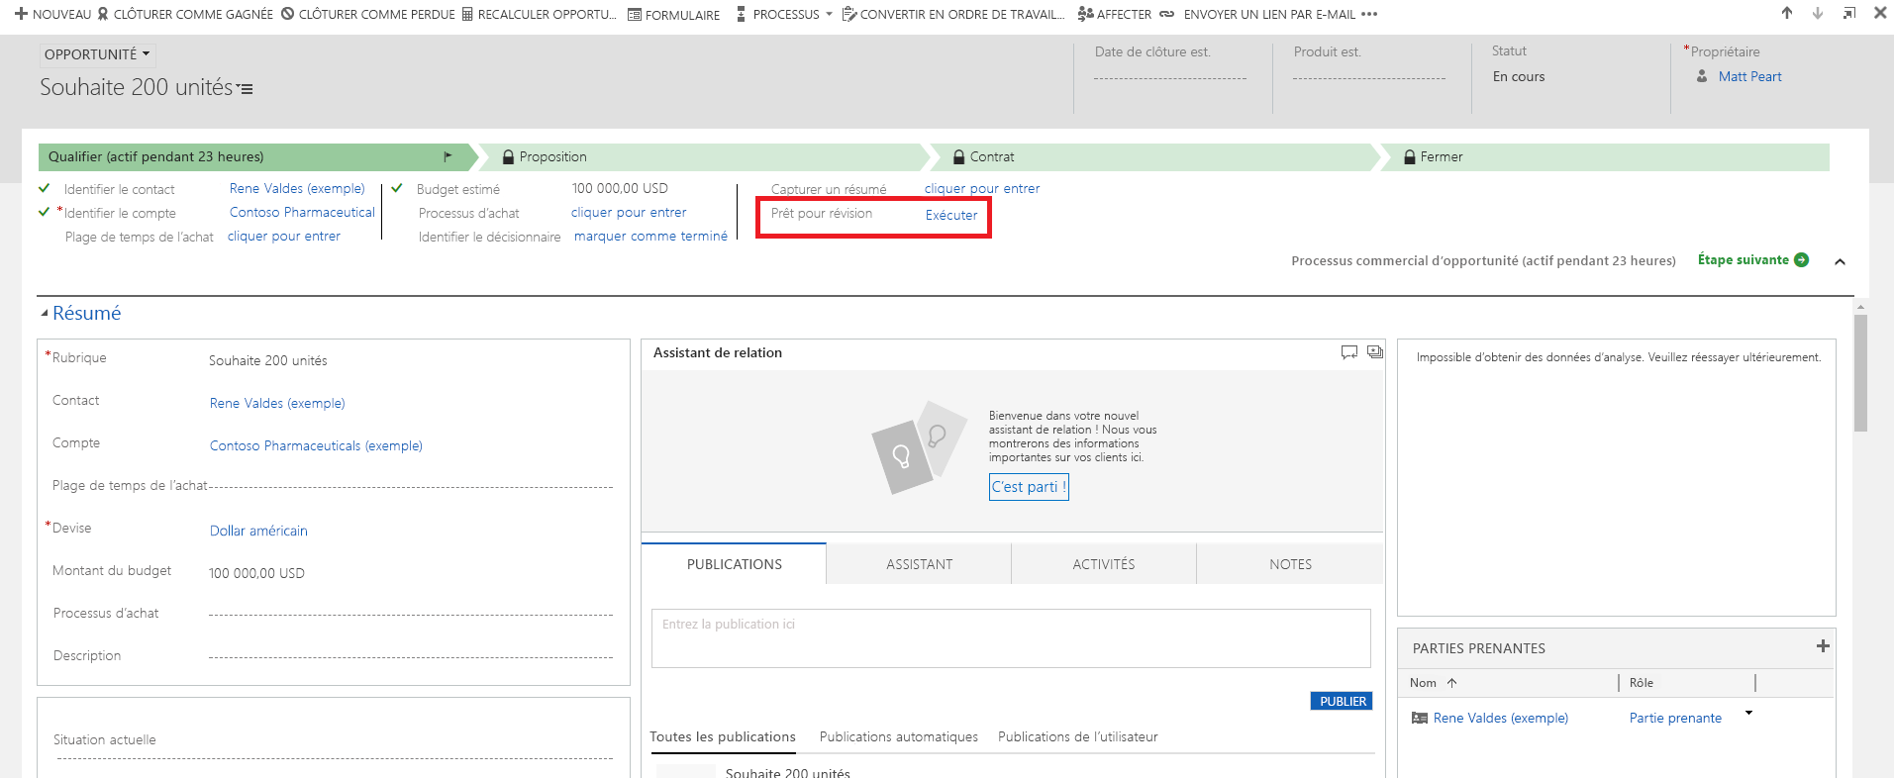Open Contoso Pharmaceuticals (exemple) account link
The height and width of the screenshot is (778, 1894).
coord(316,445)
